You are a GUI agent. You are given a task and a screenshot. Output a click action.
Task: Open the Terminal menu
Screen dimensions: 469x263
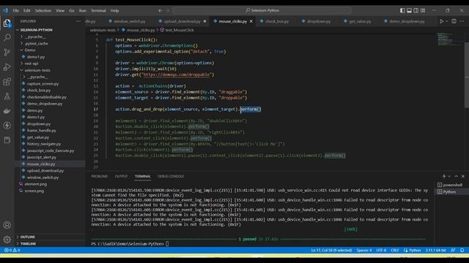pos(98,10)
